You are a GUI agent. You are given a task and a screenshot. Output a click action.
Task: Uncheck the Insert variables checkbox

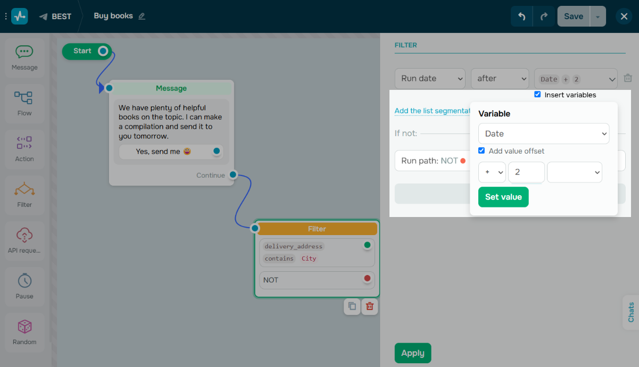[537, 95]
